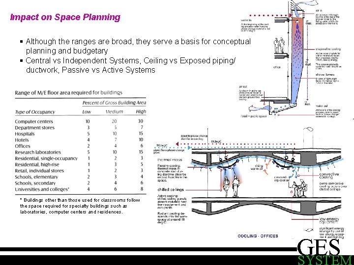The height and width of the screenshot is (265, 354).
Task: Click the 'air out' label on tower diagram
Action: 243,86
